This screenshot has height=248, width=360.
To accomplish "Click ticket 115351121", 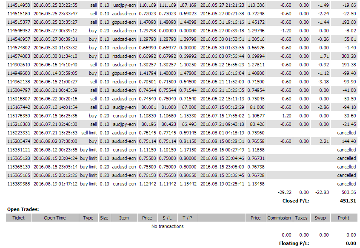I will click(19, 150).
